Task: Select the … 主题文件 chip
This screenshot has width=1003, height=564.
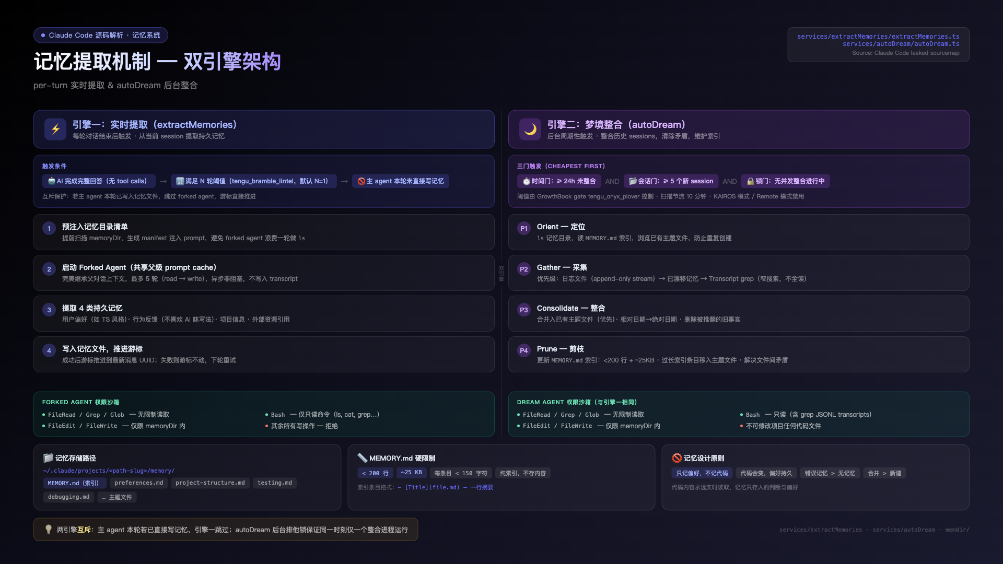Action: (x=117, y=497)
